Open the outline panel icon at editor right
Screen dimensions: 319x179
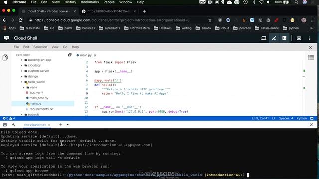(x=311, y=57)
